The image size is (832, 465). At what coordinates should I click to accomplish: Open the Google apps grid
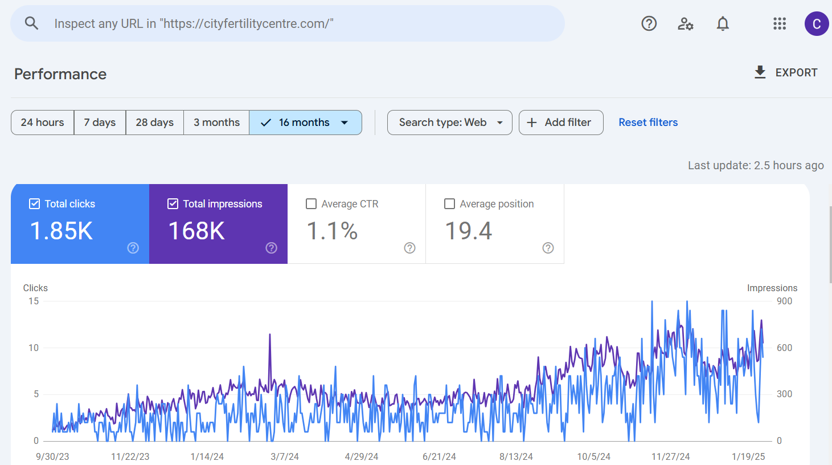[x=780, y=23]
